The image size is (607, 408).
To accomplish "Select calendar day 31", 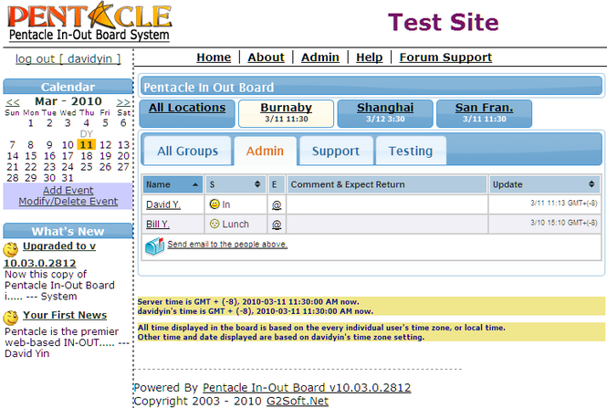I will click(68, 178).
